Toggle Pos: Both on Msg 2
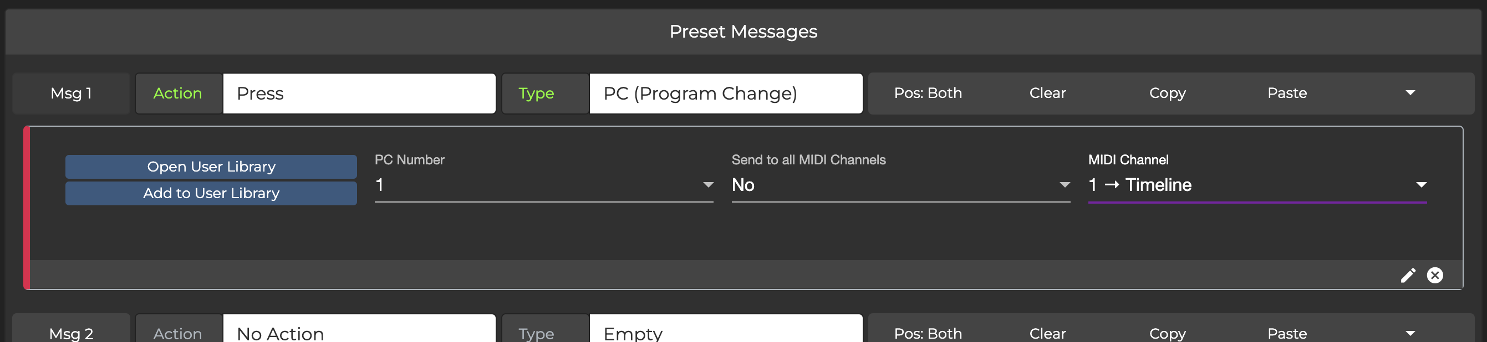 (x=928, y=333)
